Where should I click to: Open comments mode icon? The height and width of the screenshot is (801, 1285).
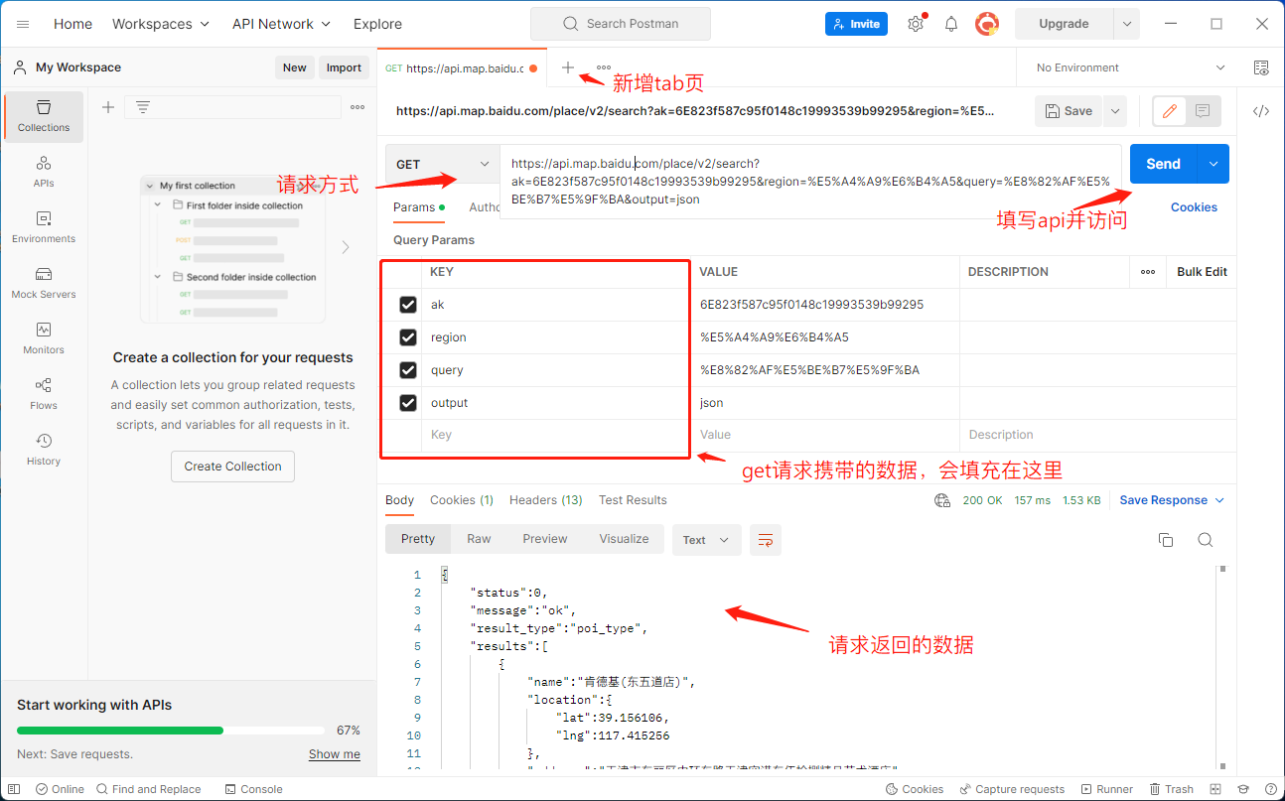point(1203,111)
